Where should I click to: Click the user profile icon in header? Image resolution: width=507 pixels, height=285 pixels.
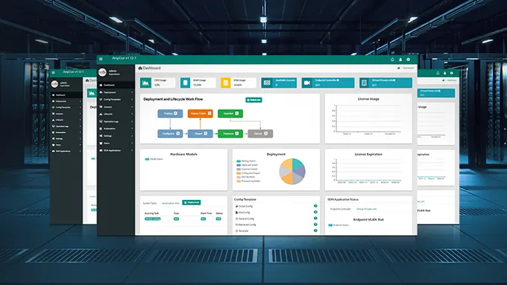coord(400,60)
